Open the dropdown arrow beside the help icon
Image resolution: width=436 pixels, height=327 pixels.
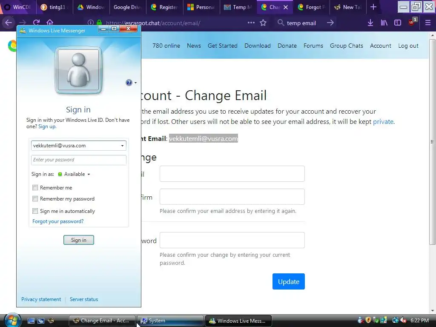(x=135, y=83)
